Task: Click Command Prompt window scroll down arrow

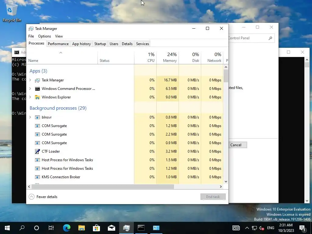Action: (307, 201)
